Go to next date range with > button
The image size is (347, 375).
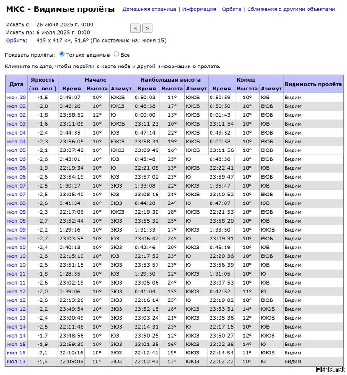(147, 28)
